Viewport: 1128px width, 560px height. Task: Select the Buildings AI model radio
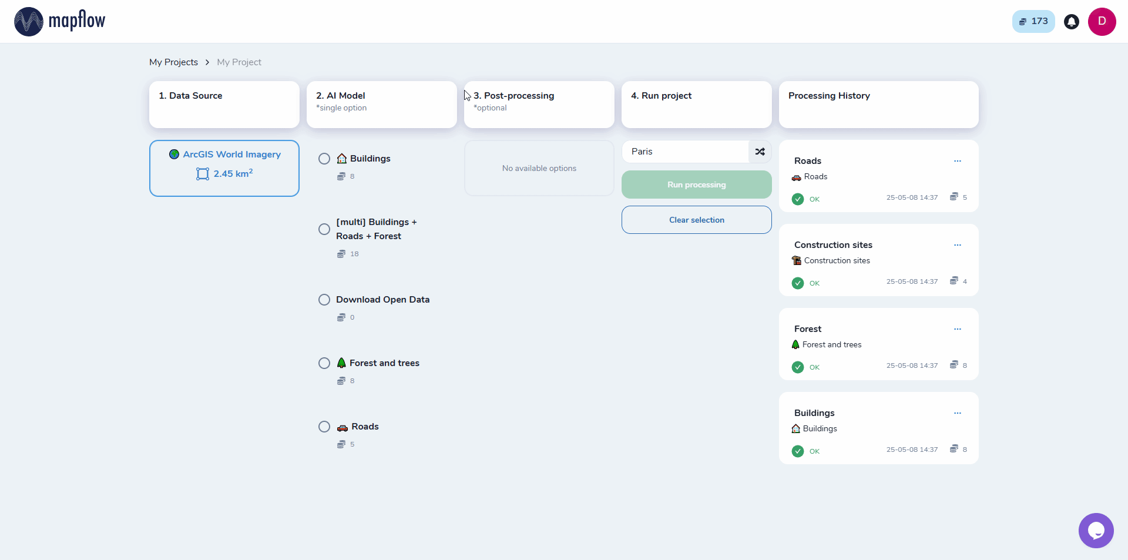pyautogui.click(x=324, y=159)
